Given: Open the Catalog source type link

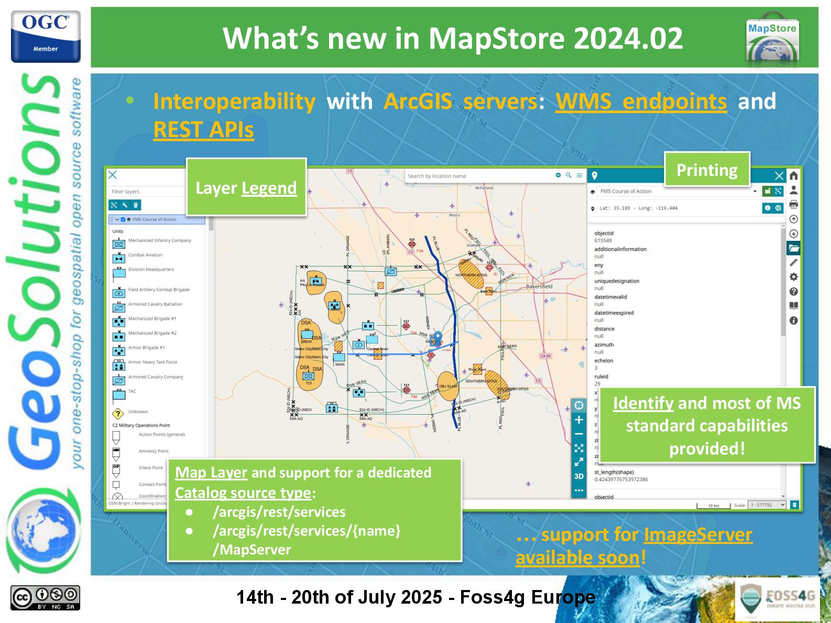Looking at the screenshot, I should (x=243, y=493).
